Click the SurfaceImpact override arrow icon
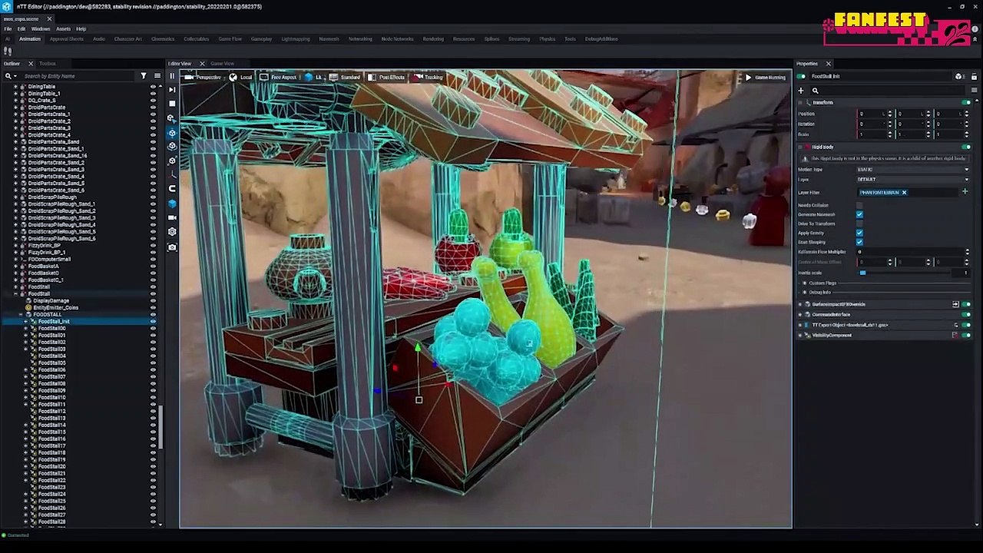The width and height of the screenshot is (983, 553). point(955,304)
